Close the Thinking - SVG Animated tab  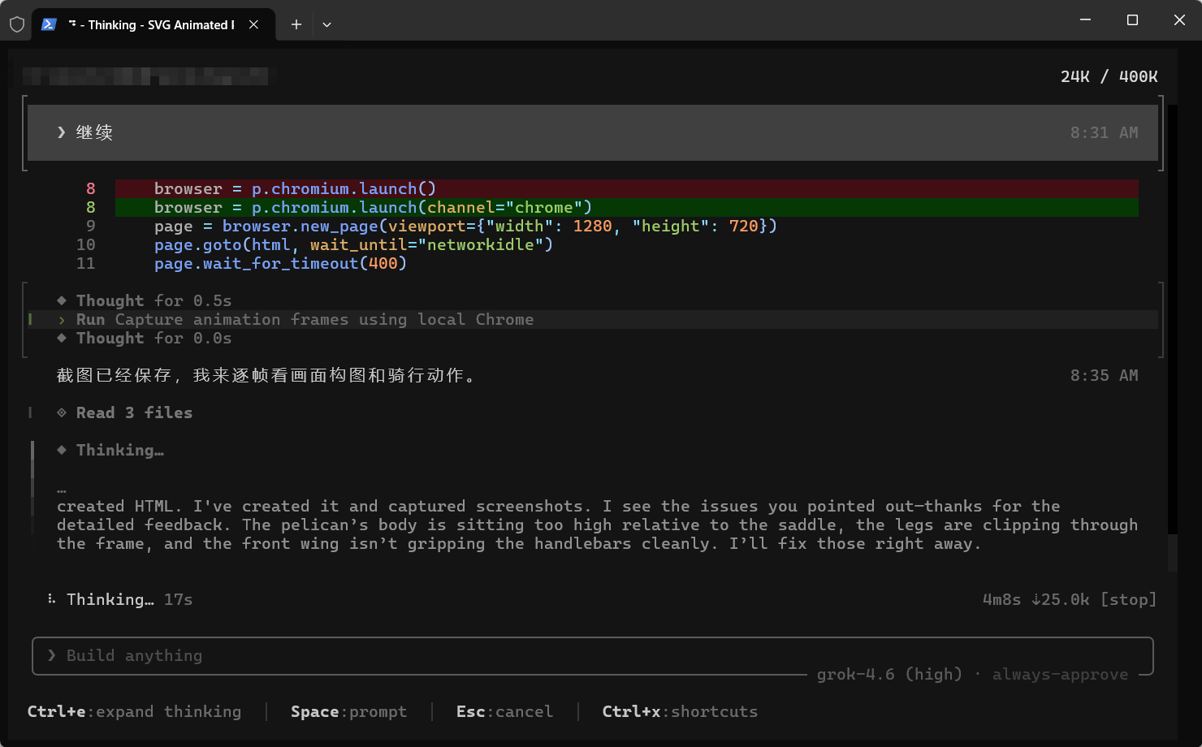coord(253,24)
